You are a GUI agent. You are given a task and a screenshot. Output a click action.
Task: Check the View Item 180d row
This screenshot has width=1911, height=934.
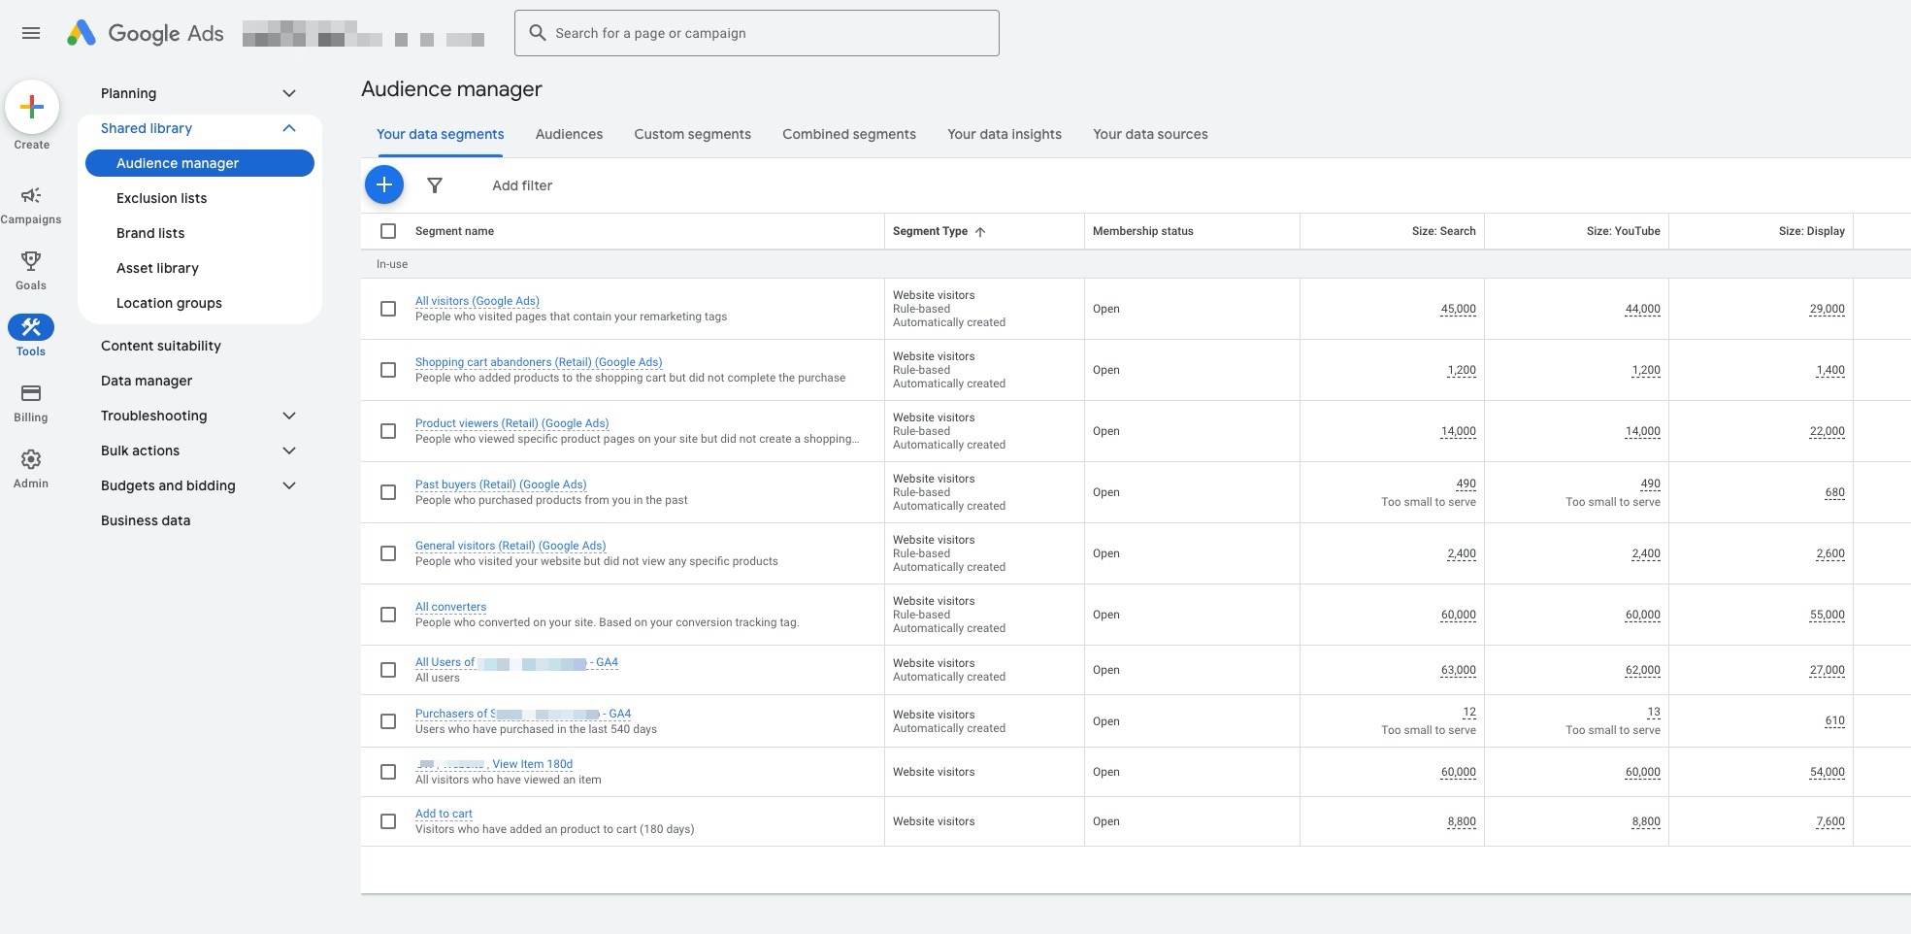(x=388, y=772)
